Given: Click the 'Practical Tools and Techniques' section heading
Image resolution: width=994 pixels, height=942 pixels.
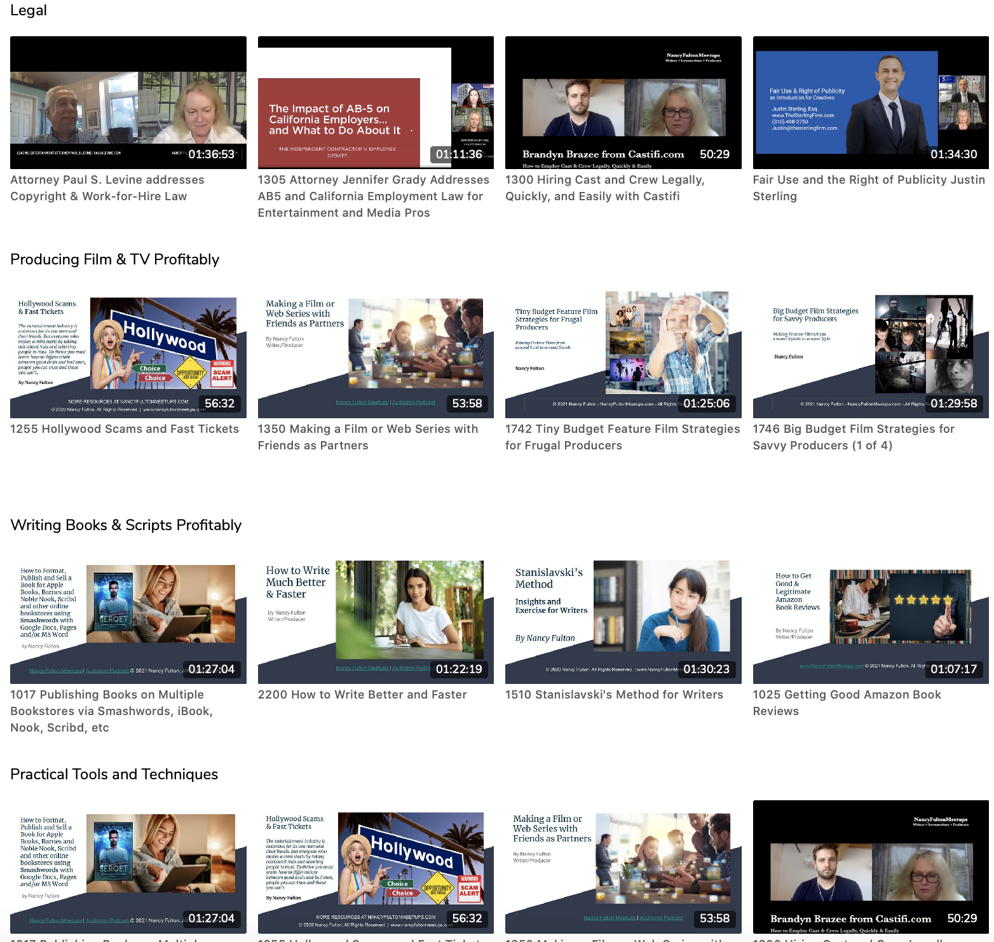Looking at the screenshot, I should click(114, 774).
